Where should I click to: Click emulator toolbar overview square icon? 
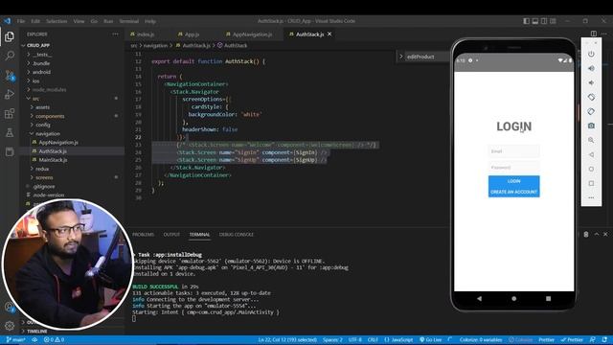(x=591, y=183)
